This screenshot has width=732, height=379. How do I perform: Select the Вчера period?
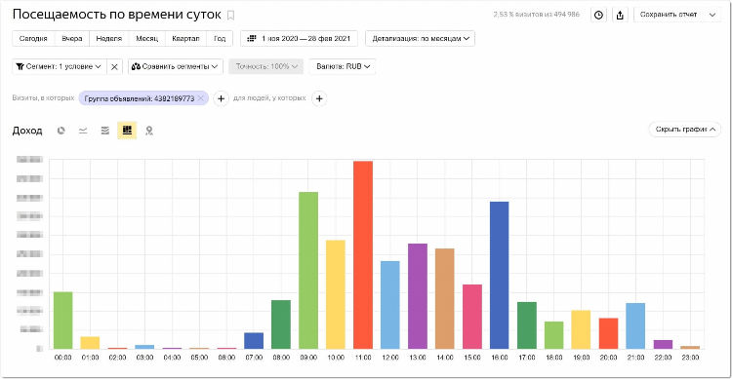[x=72, y=39]
